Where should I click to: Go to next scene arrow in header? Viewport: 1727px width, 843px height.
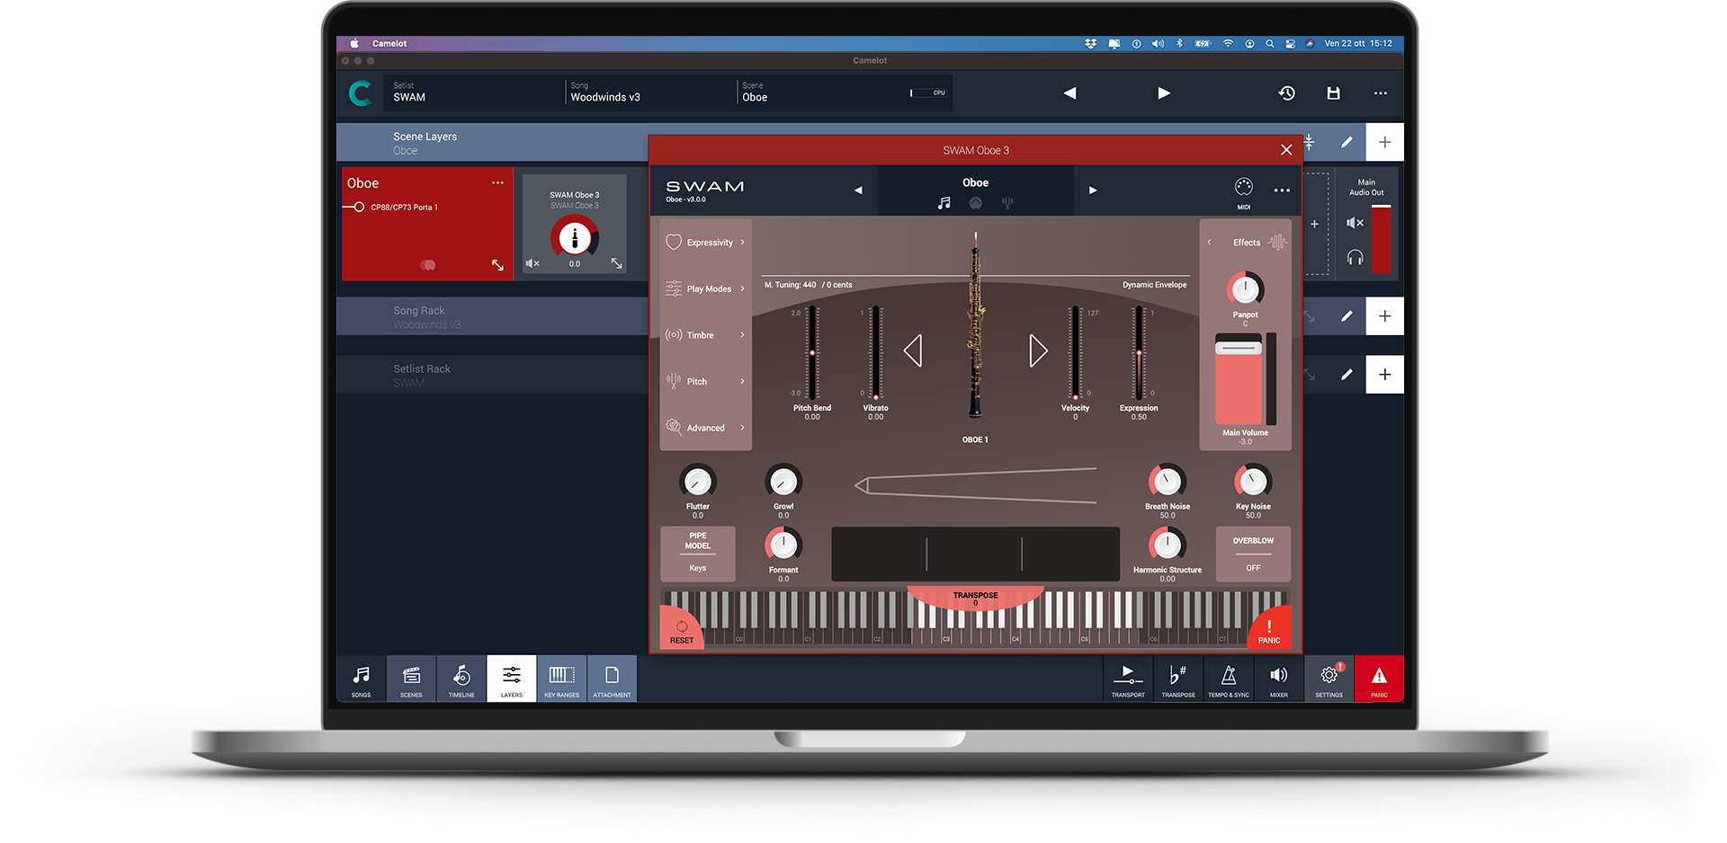click(x=1164, y=93)
